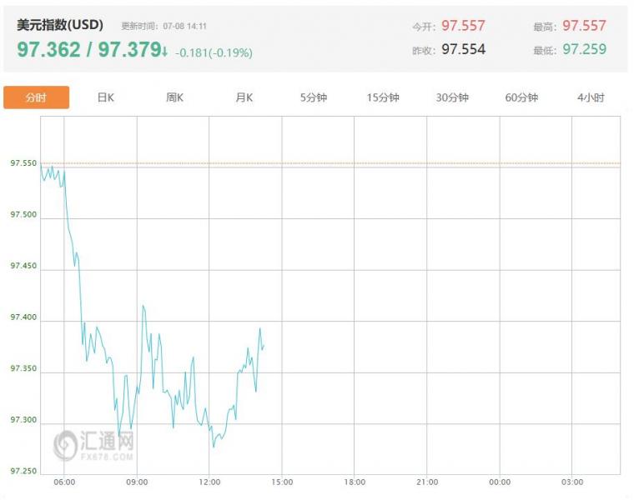Select the 分时 chart tab
Viewport: 634px width, 500px height.
36,97
